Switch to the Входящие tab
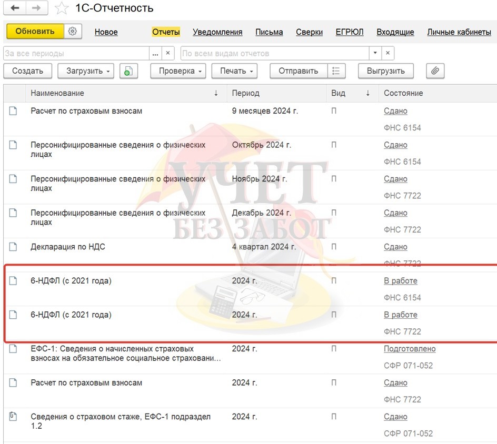This screenshot has height=444, width=497. point(395,32)
